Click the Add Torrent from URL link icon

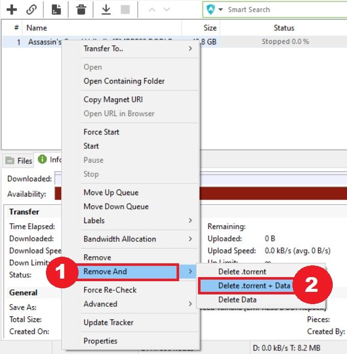(x=31, y=10)
